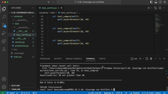Open the Explorer view in activity bar
Viewport: 168px width, 94px height.
coord(4,9)
